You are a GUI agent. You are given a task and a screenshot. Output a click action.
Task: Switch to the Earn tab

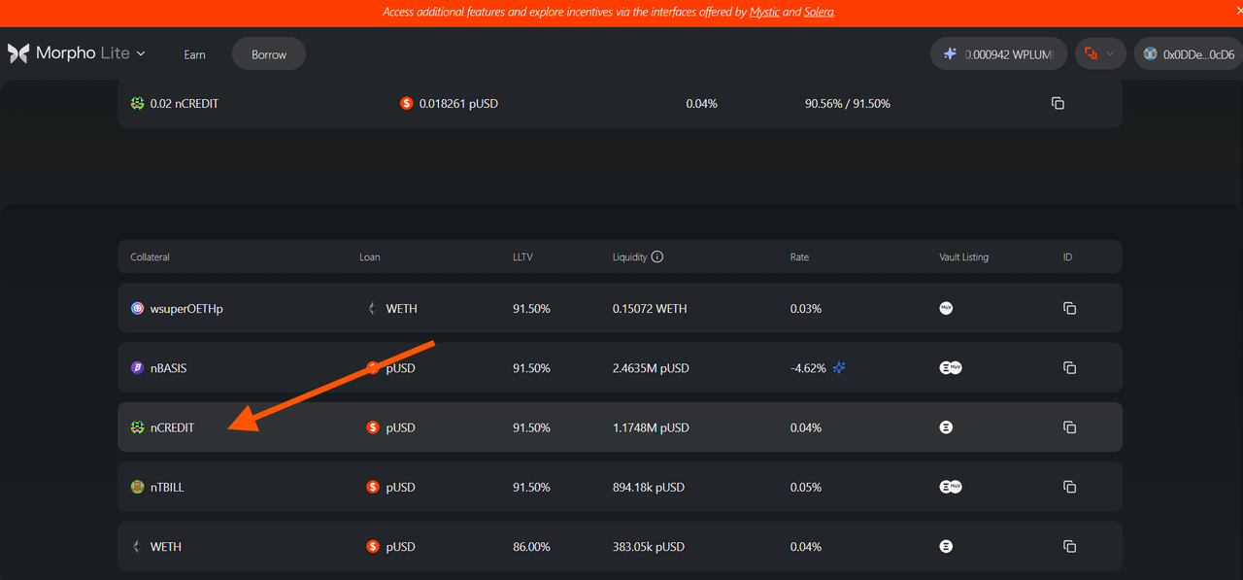click(194, 54)
